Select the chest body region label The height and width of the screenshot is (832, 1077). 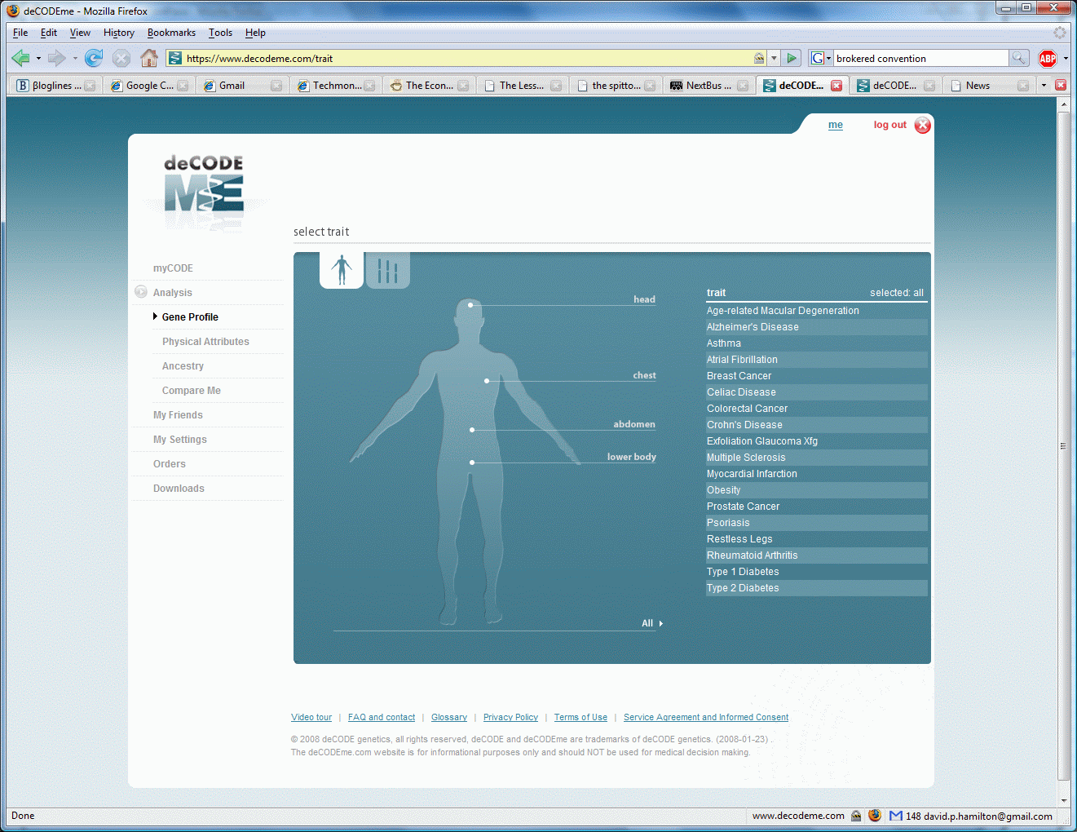tap(644, 375)
